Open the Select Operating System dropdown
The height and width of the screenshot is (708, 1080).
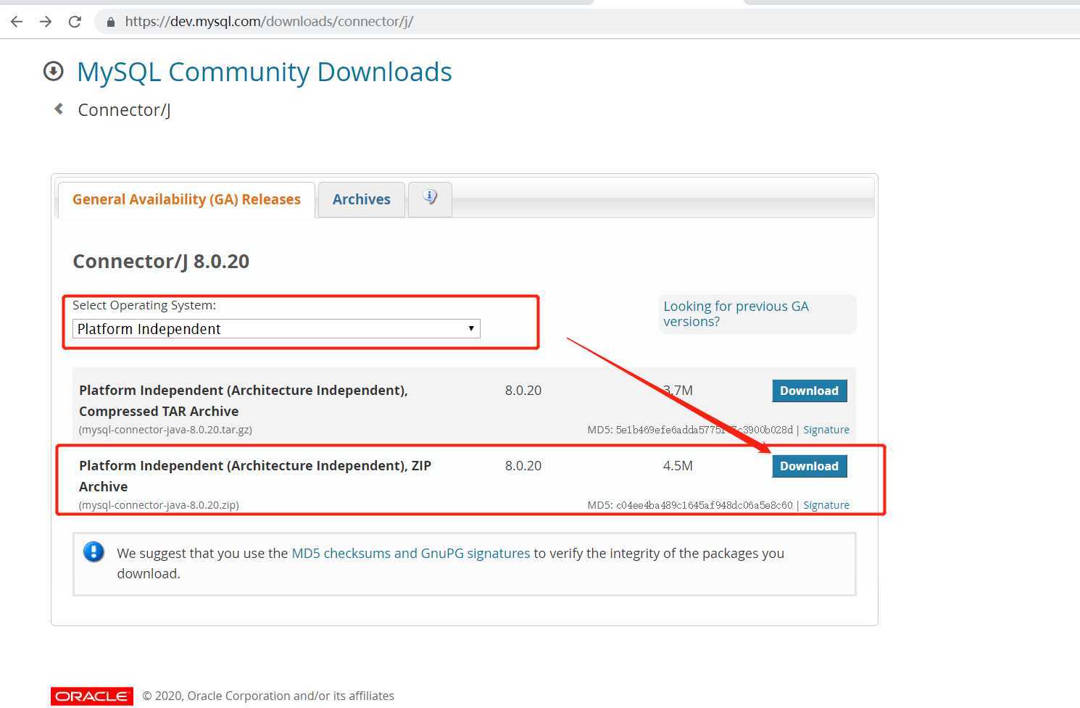[x=276, y=329]
